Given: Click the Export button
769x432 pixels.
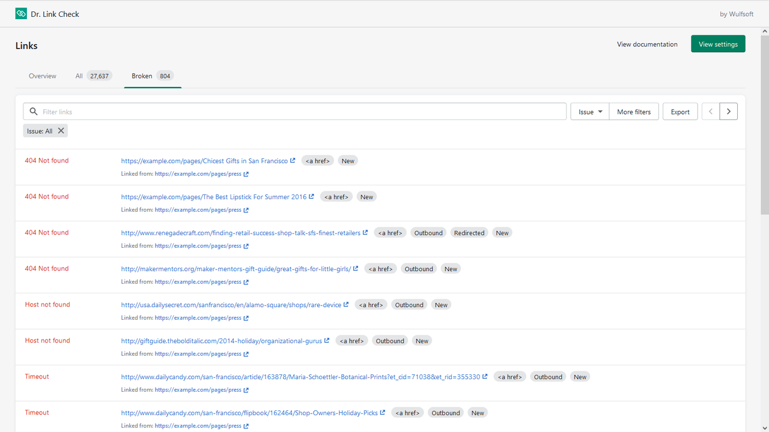Looking at the screenshot, I should 680,111.
